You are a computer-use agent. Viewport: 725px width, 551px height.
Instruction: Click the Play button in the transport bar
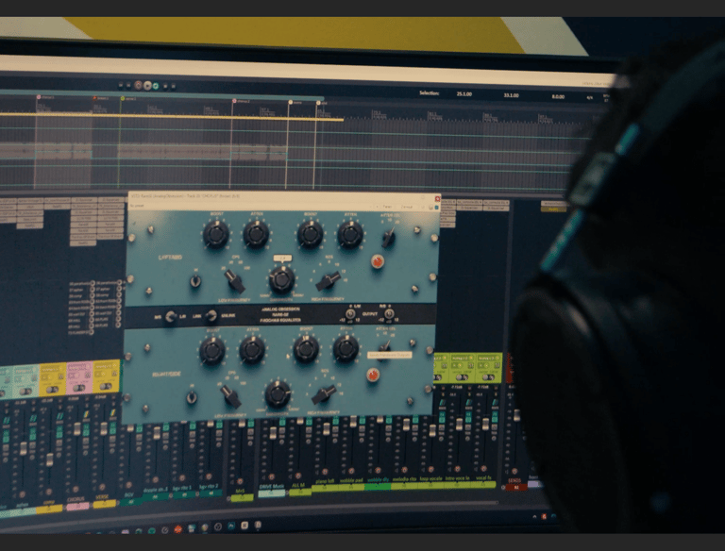click(147, 86)
